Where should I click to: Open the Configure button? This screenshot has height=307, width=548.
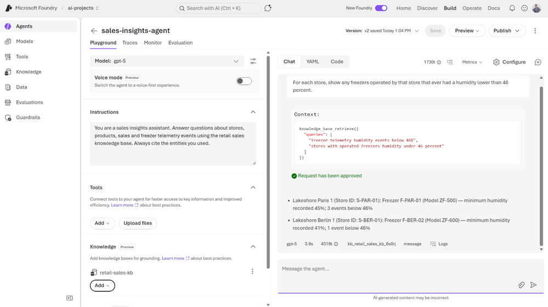pyautogui.click(x=510, y=62)
